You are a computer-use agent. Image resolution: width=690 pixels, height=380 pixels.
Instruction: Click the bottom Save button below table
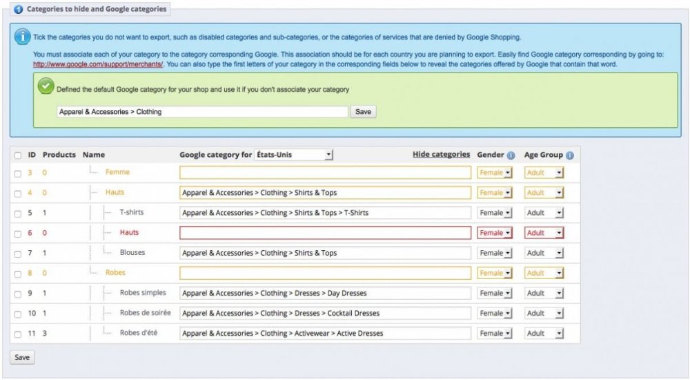(21, 358)
